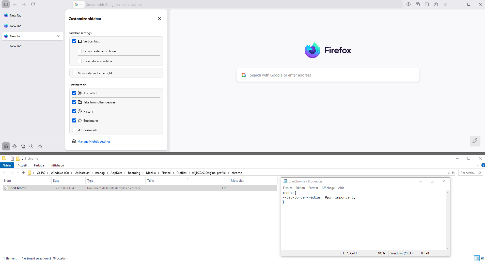Screen dimensions: 485x261
Task: Switch to the Affichage ribbon tab in Explorer
Action: [x=57, y=165]
